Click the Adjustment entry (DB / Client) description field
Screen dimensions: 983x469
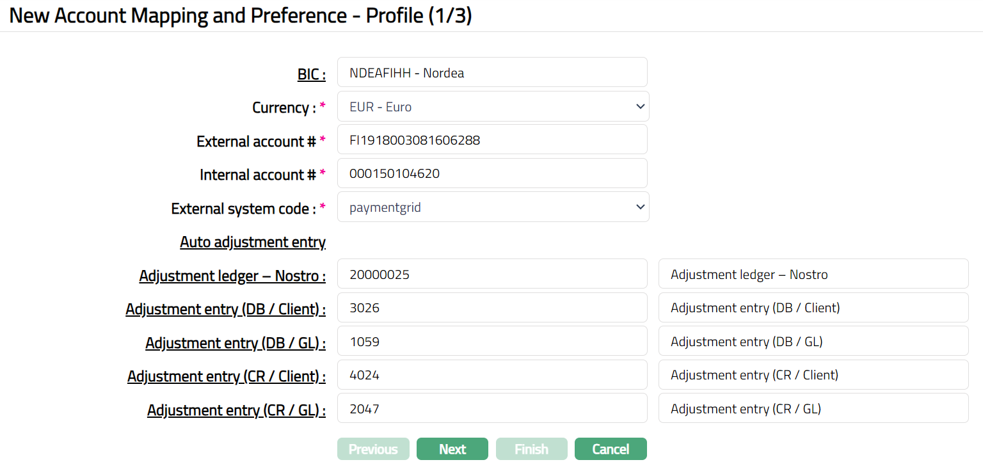[813, 308]
